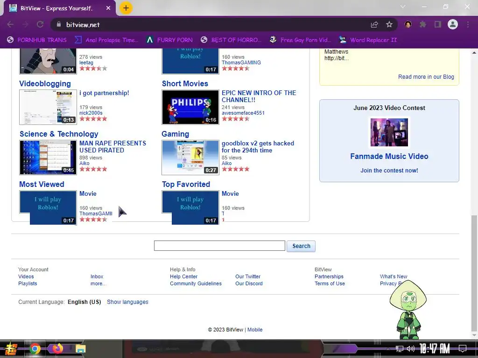This screenshot has height=358, width=478.
Task: Open the Chrome three-dot menu
Action: tap(468, 24)
